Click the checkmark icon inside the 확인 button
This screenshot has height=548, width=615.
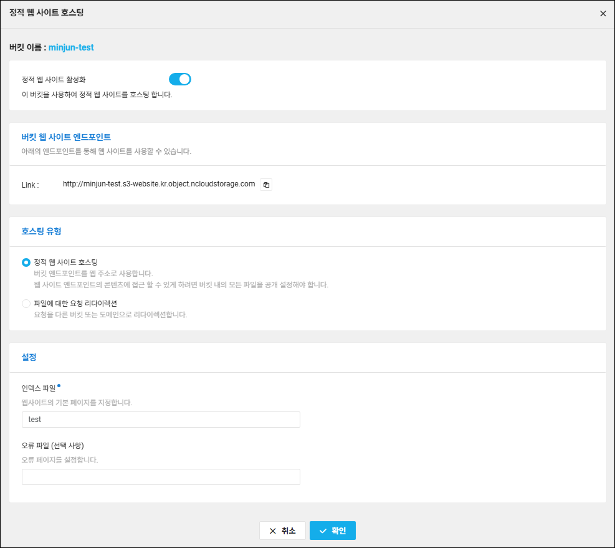click(x=324, y=531)
